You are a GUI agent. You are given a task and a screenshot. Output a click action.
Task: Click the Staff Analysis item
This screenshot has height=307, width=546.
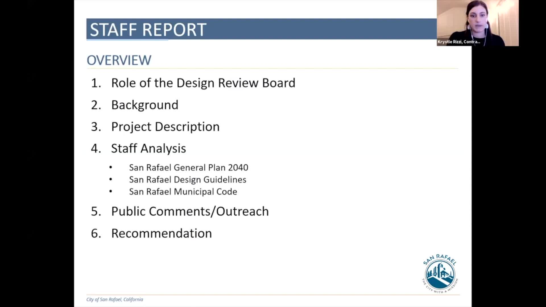pyautogui.click(x=148, y=148)
